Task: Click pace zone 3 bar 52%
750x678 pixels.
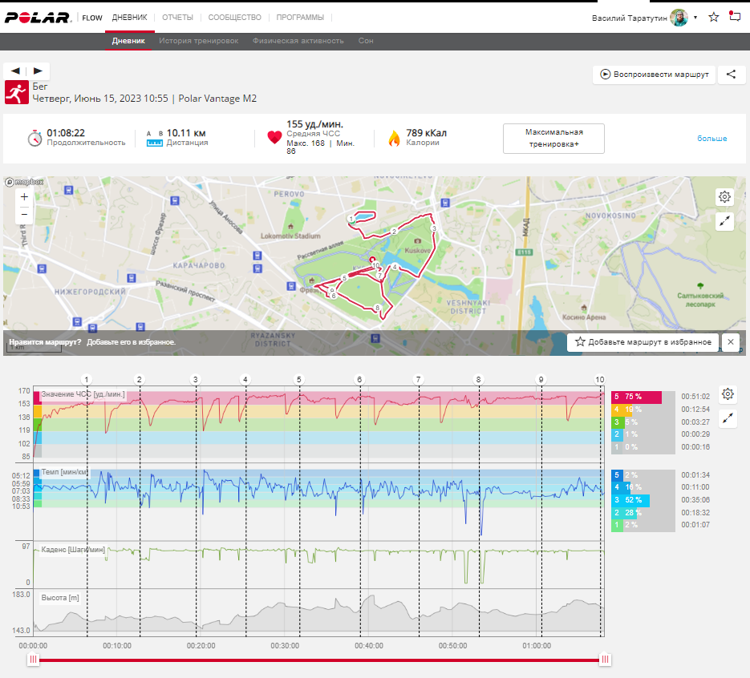Action: coord(630,500)
